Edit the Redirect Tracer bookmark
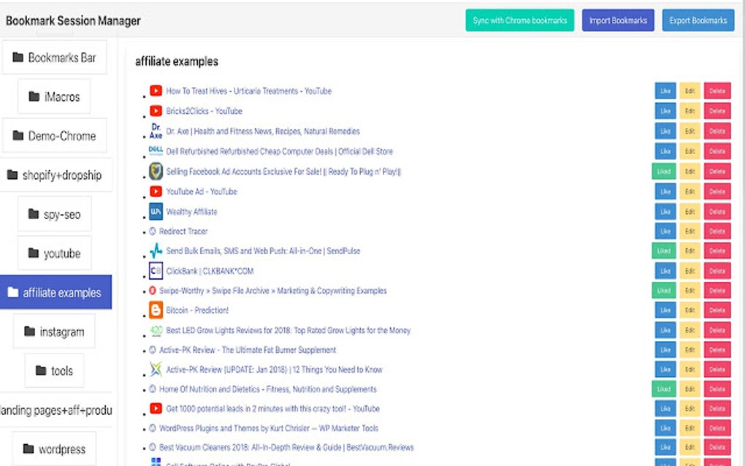 [x=690, y=231]
